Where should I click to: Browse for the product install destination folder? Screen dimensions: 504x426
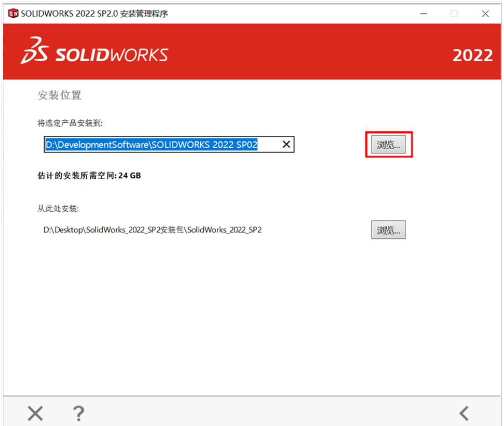coord(388,144)
